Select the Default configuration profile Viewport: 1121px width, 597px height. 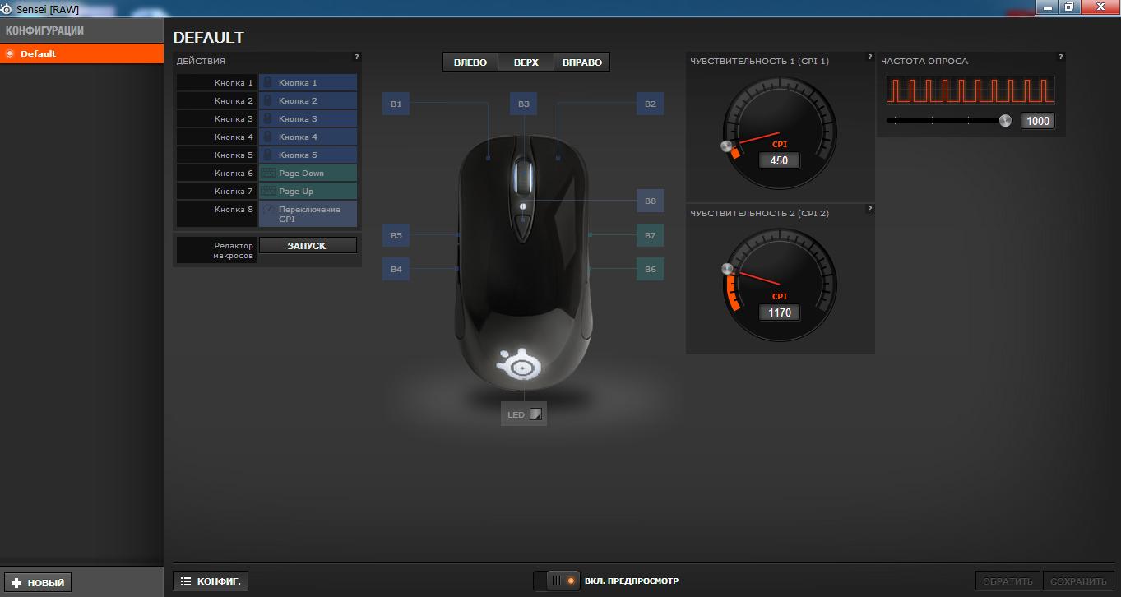click(x=81, y=53)
